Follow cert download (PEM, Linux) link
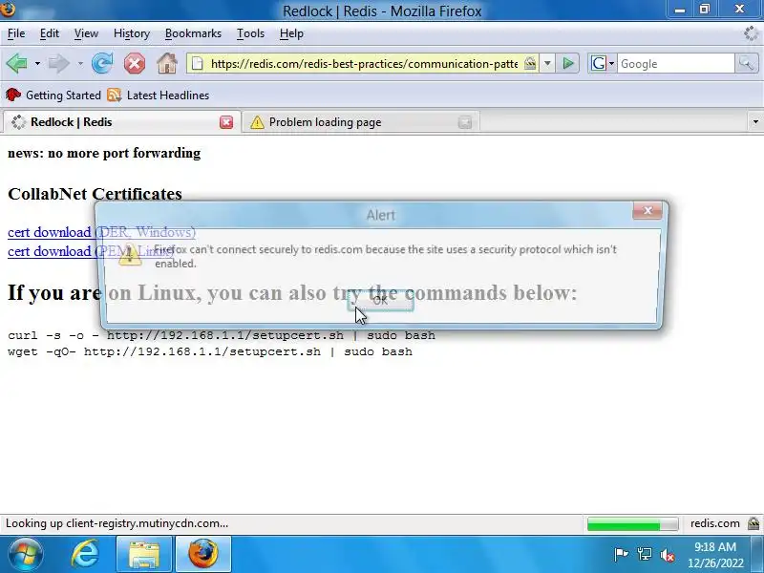Screen dimensions: 764x573 91,251
